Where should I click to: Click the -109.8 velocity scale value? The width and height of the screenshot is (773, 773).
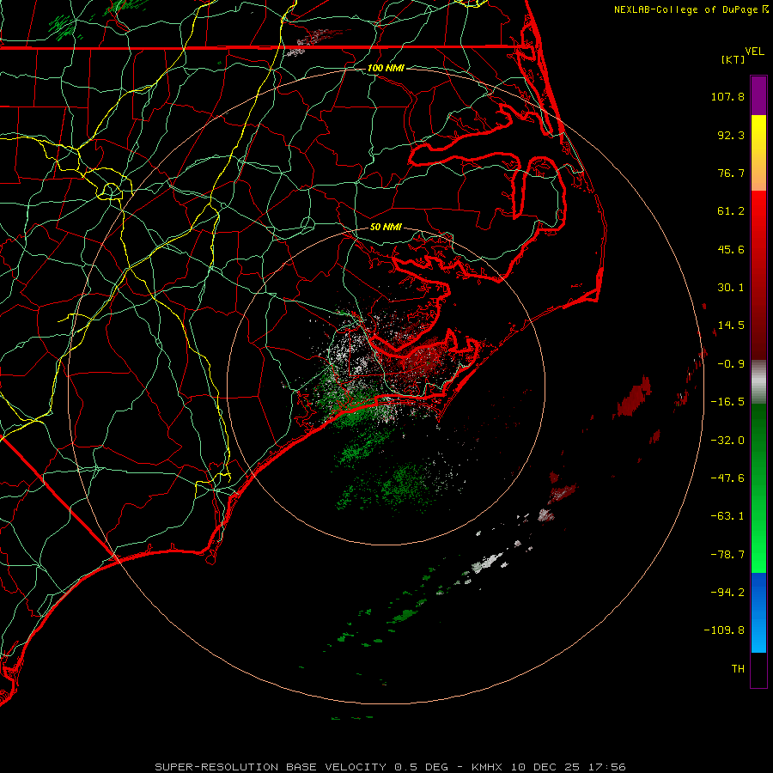(724, 630)
